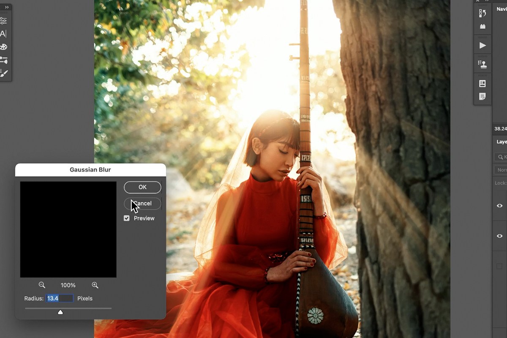Click the Layers search kind field
The width and height of the screenshot is (507, 338).
[501, 157]
